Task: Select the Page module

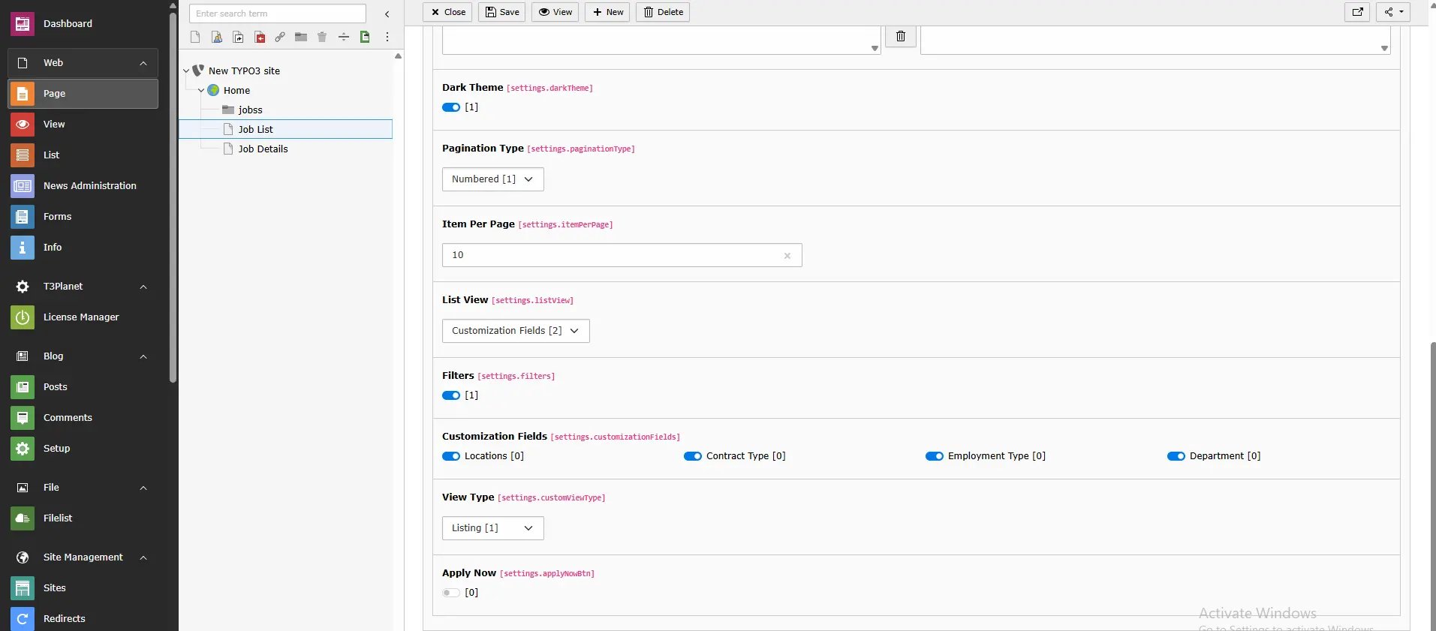Action: (83, 94)
